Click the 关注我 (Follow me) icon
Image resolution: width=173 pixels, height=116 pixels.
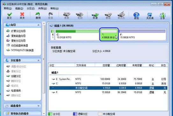(150, 16)
